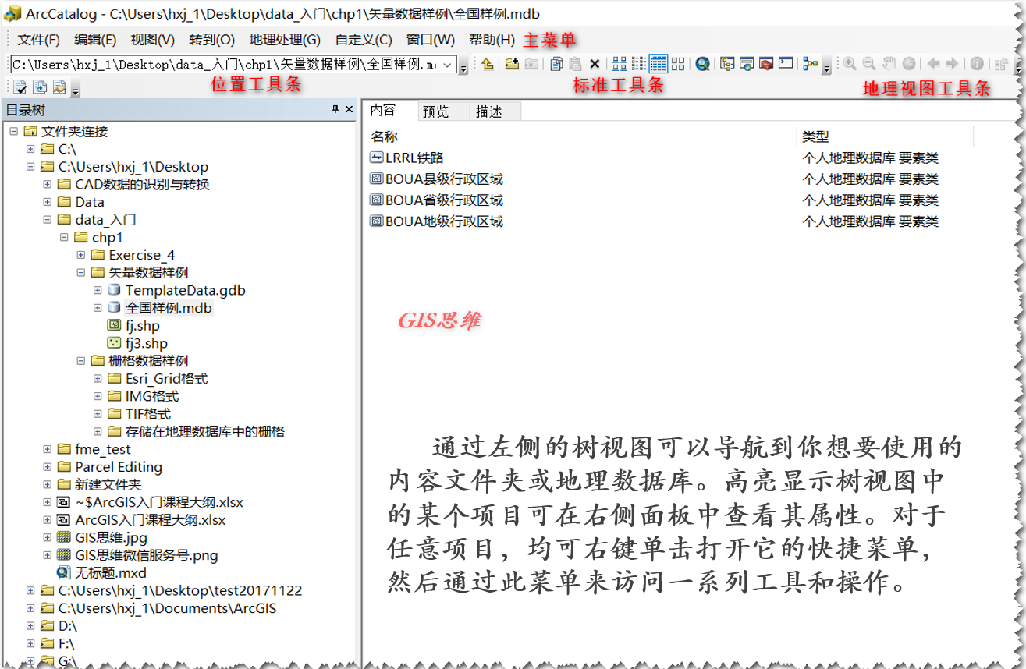Viewport: 1026px width, 669px height.
Task: Open the red ArcToolbox icon
Action: click(x=766, y=64)
